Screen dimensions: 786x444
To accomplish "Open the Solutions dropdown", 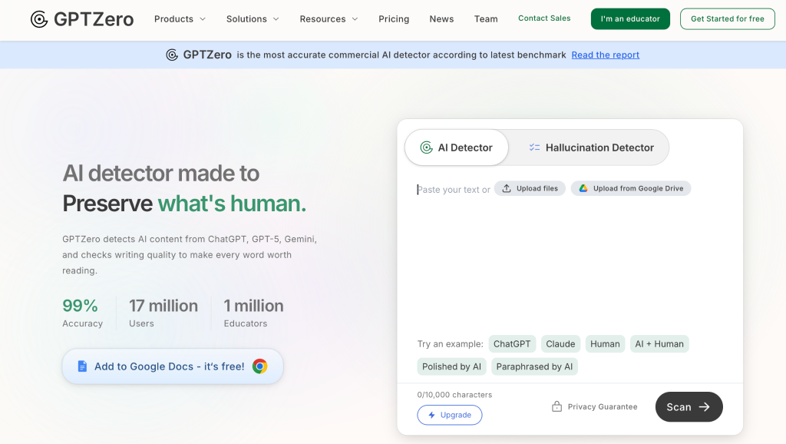I will tap(253, 19).
